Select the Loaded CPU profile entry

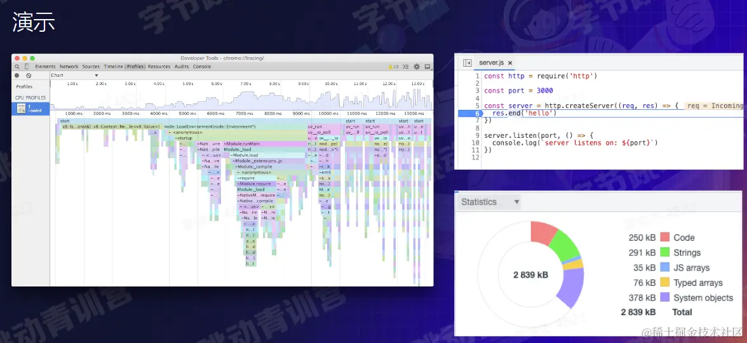30,109
